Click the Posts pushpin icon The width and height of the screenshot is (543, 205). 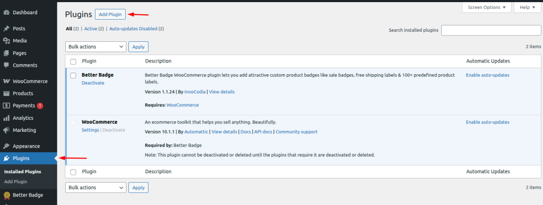tap(6, 29)
